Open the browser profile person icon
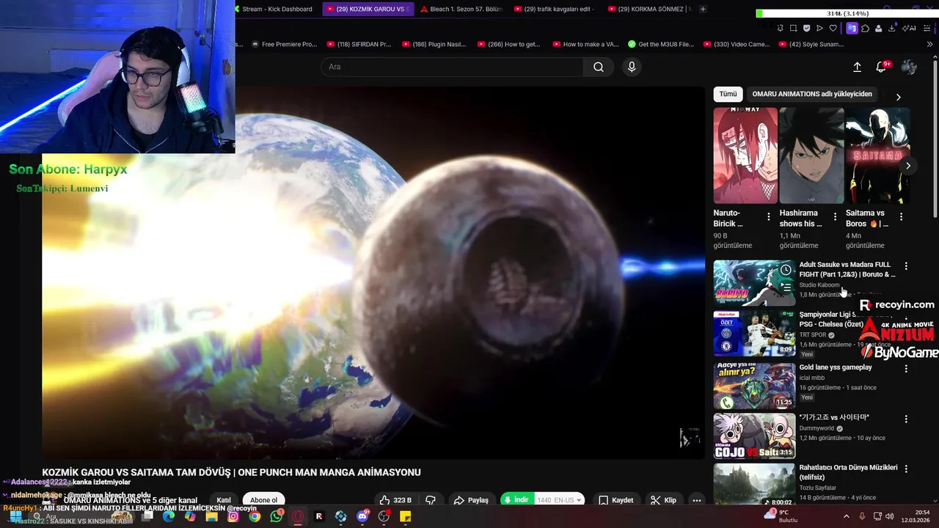Image resolution: width=939 pixels, height=528 pixels. [878, 28]
